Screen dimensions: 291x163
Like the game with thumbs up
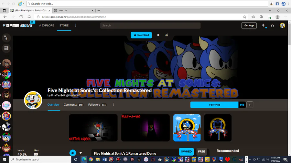[x=73, y=153]
